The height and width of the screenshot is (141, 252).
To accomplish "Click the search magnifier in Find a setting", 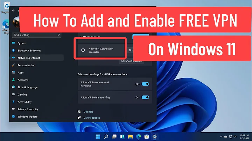I will 59,35.
